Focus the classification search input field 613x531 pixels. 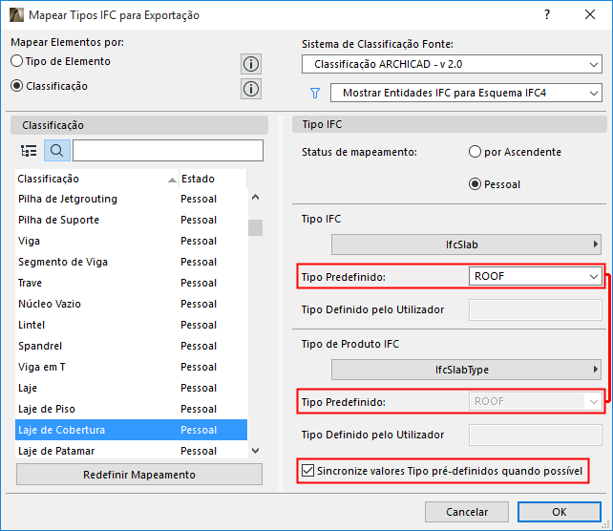tap(168, 151)
